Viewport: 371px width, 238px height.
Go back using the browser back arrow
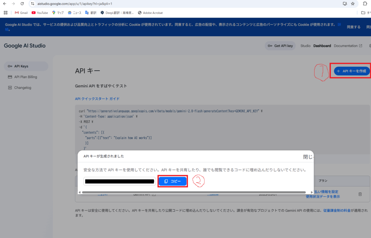[x=5, y=4]
